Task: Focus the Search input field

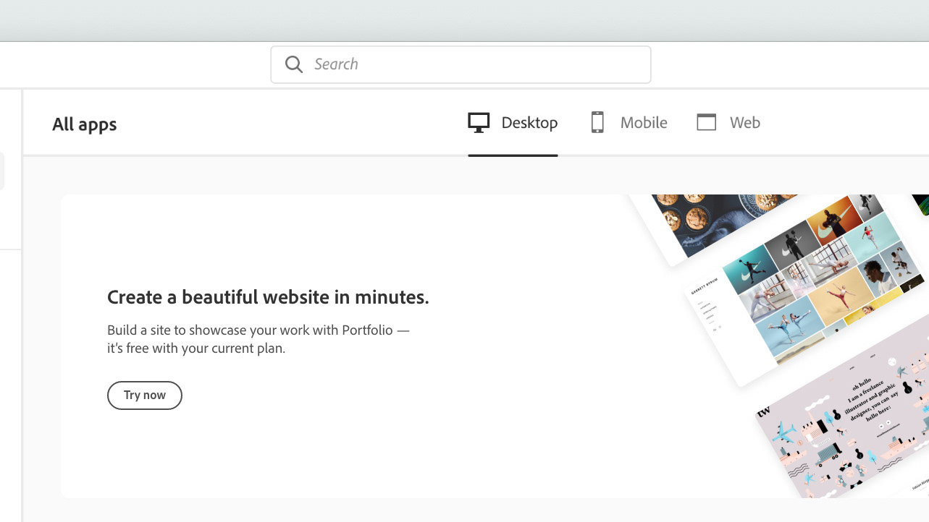Action: [461, 64]
